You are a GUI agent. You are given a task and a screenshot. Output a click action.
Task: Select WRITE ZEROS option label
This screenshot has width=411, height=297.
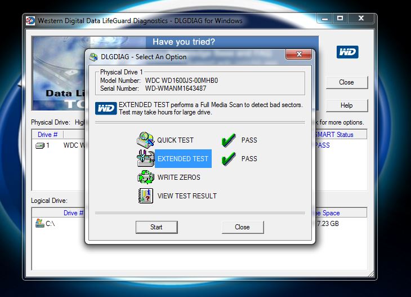point(179,178)
